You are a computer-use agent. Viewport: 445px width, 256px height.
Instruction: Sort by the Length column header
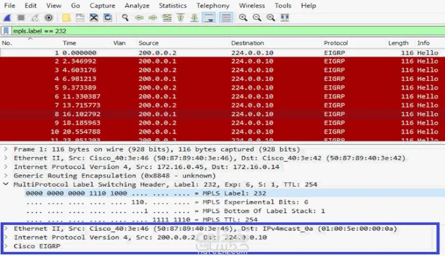[x=398, y=43]
